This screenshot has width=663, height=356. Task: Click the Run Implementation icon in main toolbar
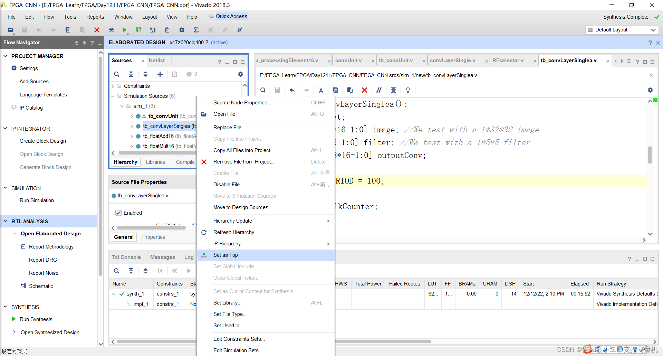pyautogui.click(x=138, y=30)
